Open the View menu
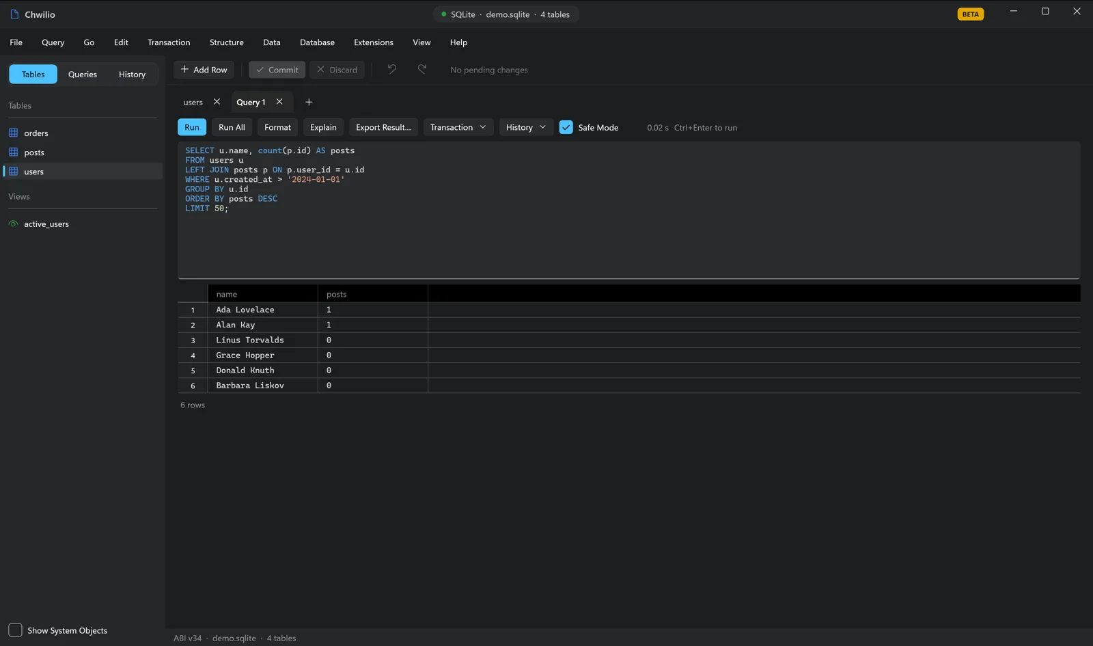This screenshot has height=646, width=1093. 421,42
